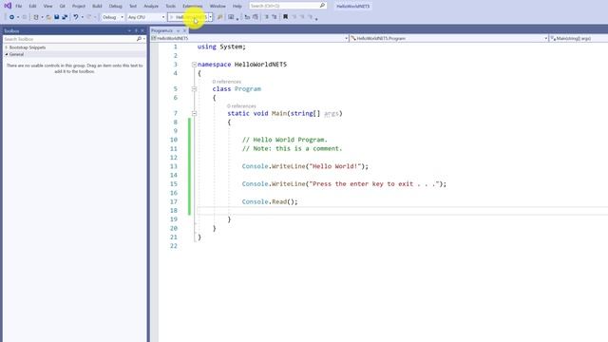This screenshot has height=342, width=608.
Task: Open the Git menu
Action: 63,7
